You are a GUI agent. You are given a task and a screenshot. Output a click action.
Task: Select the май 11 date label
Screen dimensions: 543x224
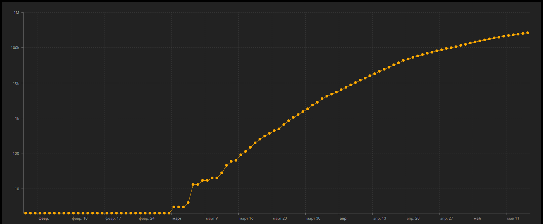(x=513, y=218)
